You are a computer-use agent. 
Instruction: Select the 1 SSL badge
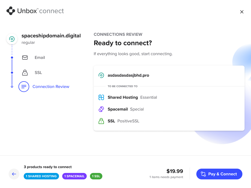click(x=96, y=176)
